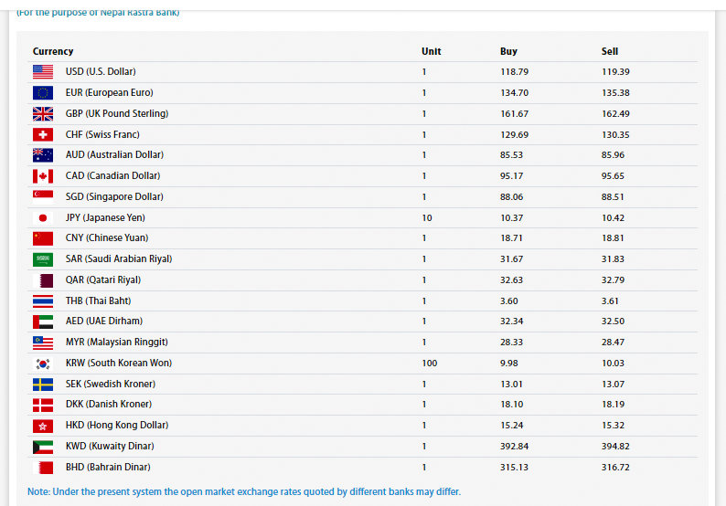Select the UK Union Jack flag
Screen dimensions: 726x506
43,113
